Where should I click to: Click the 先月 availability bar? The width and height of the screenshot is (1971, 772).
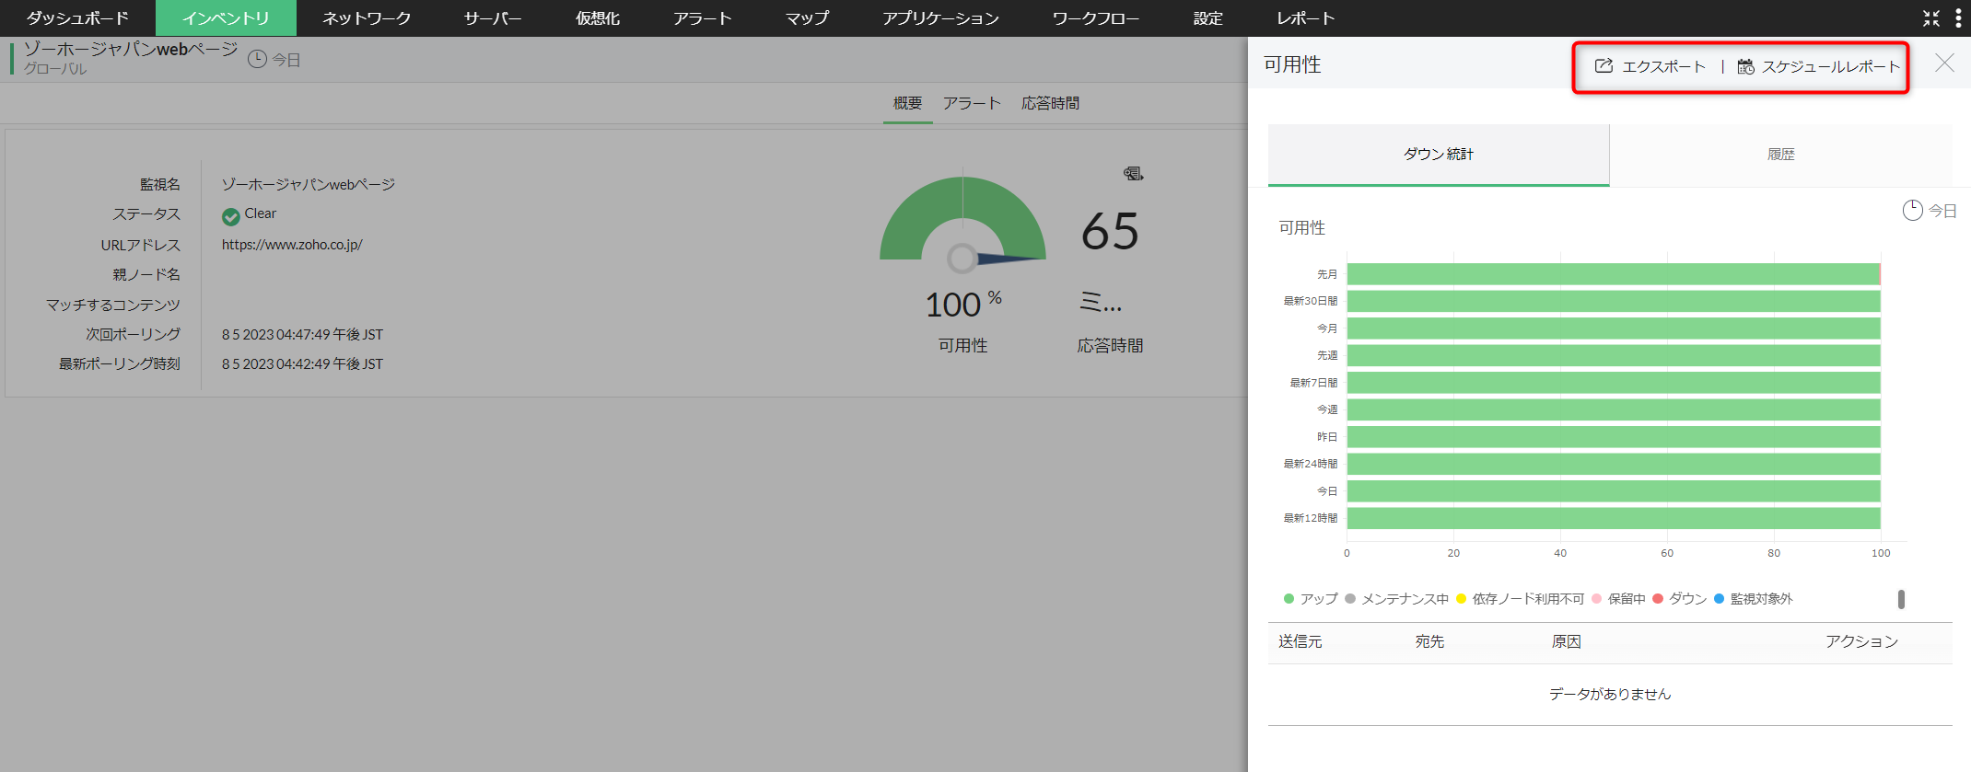click(x=1612, y=274)
